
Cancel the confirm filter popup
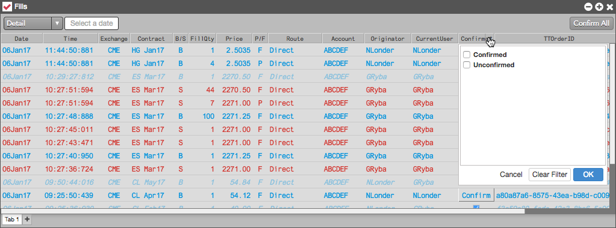[x=511, y=175]
